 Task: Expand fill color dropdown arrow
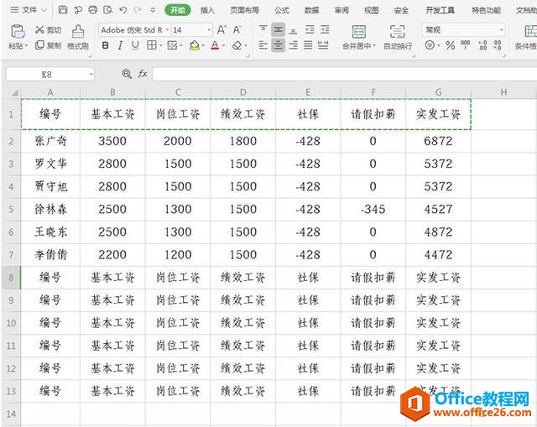click(203, 45)
